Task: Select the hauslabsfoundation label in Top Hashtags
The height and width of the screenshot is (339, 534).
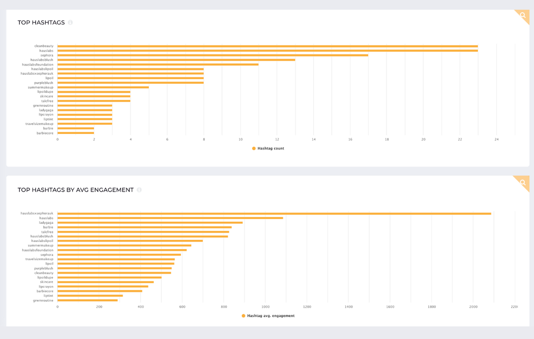Action: (38, 64)
